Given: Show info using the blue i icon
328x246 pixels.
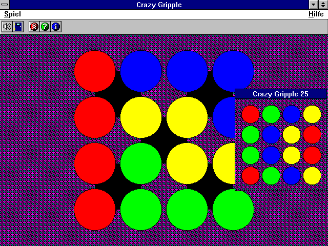Looking at the screenshot, I should [56, 27].
